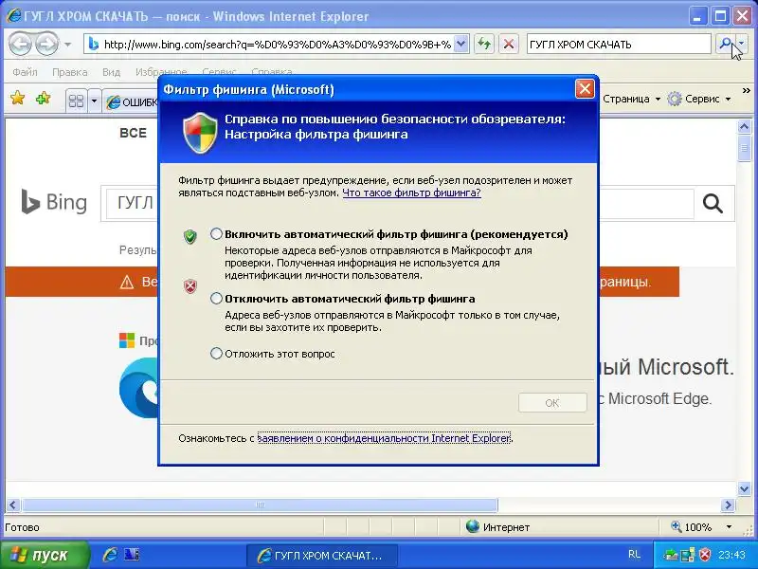The width and height of the screenshot is (758, 569).
Task: Open recent pages dropdown beside Forward button
Action: (67, 45)
